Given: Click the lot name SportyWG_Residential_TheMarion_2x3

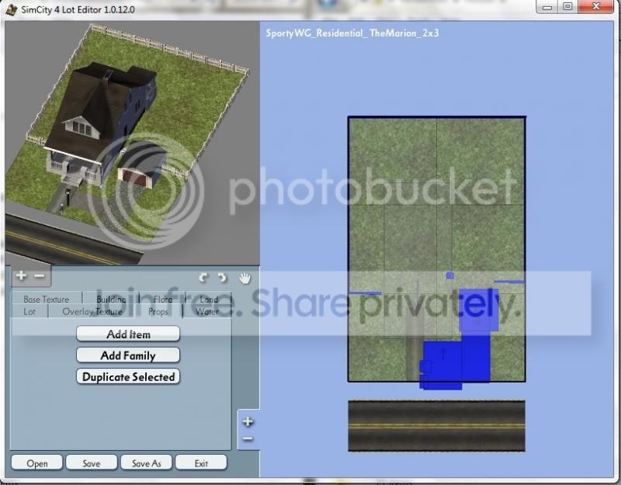Looking at the screenshot, I should click(x=352, y=33).
